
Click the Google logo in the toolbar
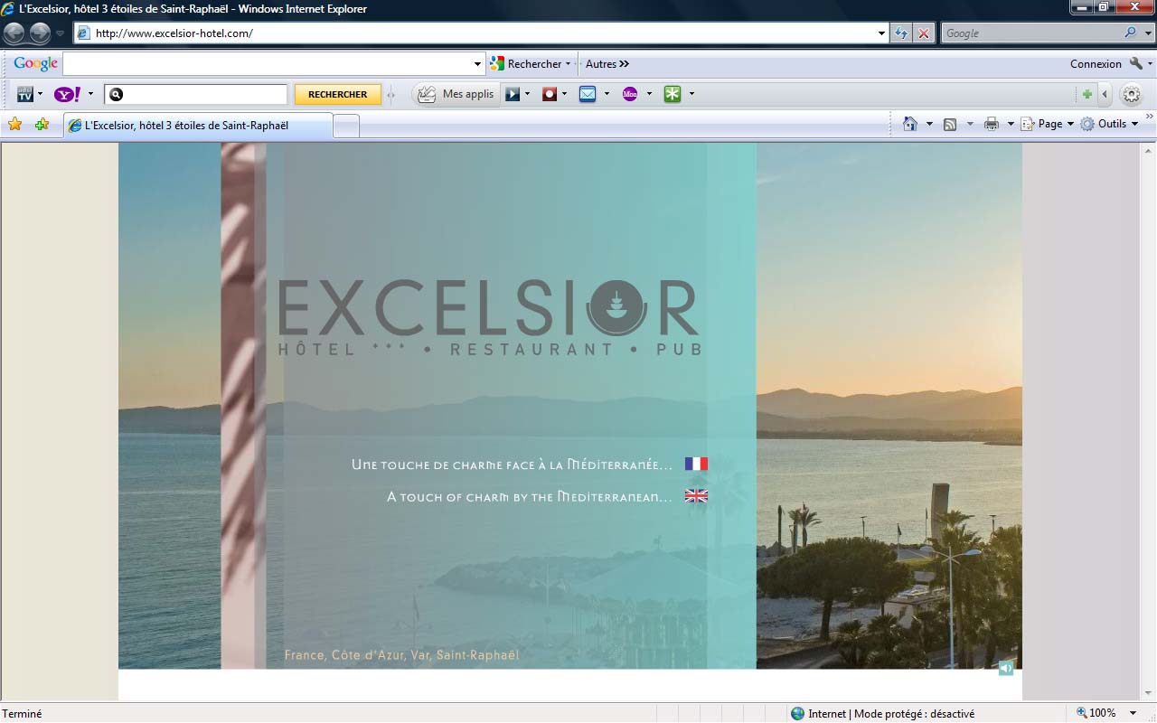35,64
